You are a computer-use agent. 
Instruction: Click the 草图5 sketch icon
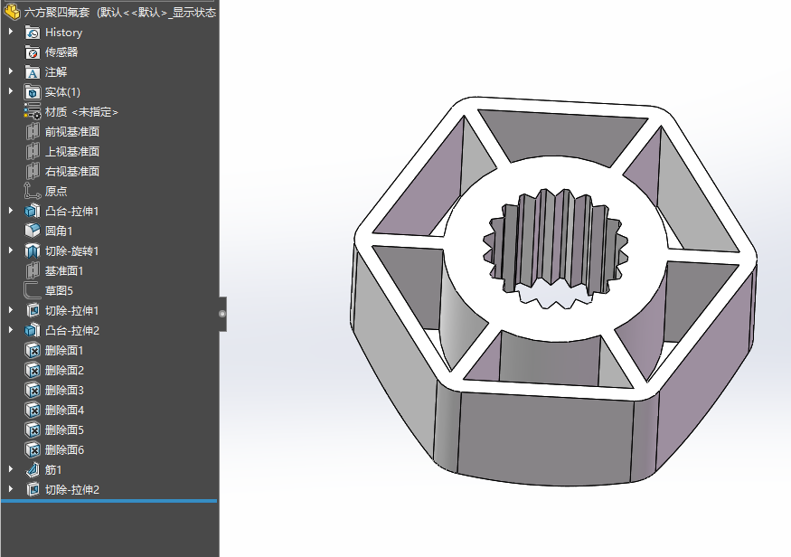click(x=33, y=290)
